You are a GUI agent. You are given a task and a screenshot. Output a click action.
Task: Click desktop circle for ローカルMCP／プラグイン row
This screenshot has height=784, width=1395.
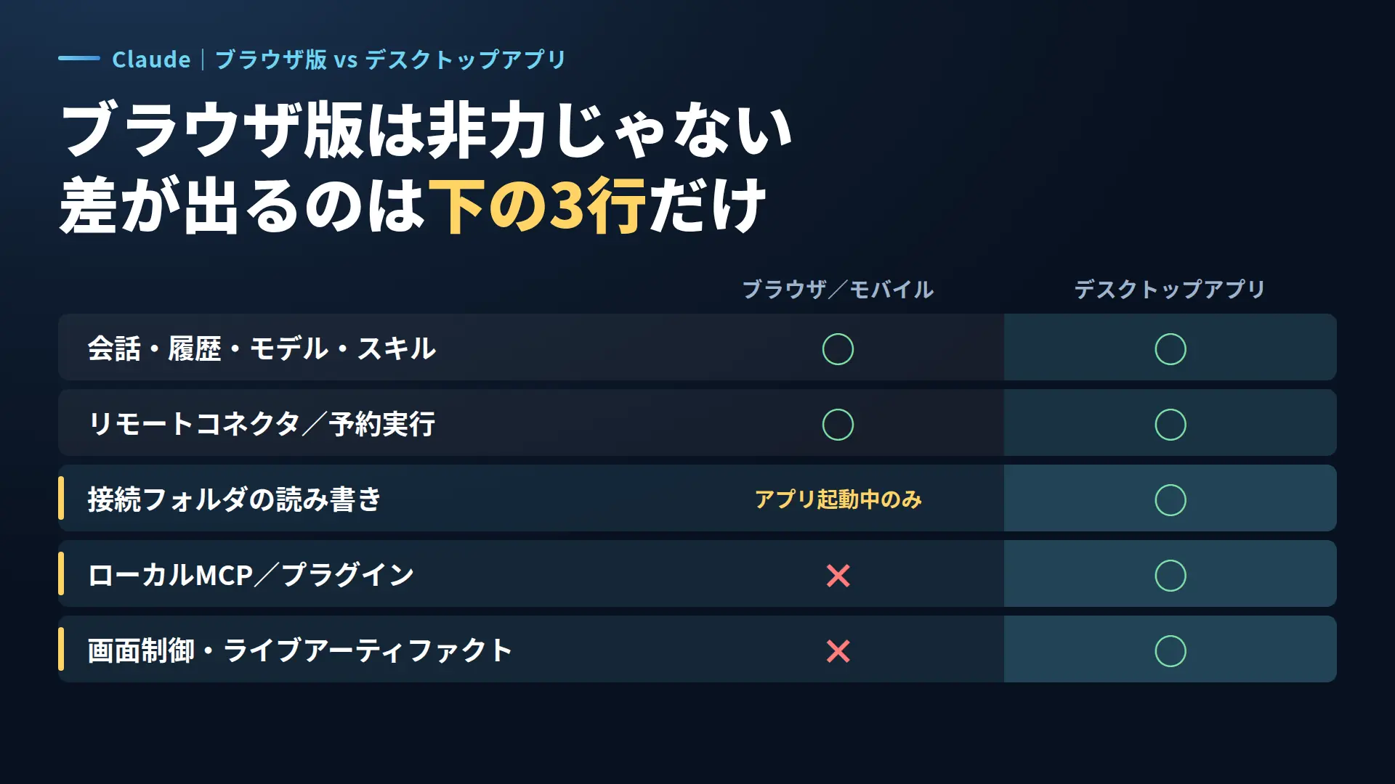click(1170, 576)
